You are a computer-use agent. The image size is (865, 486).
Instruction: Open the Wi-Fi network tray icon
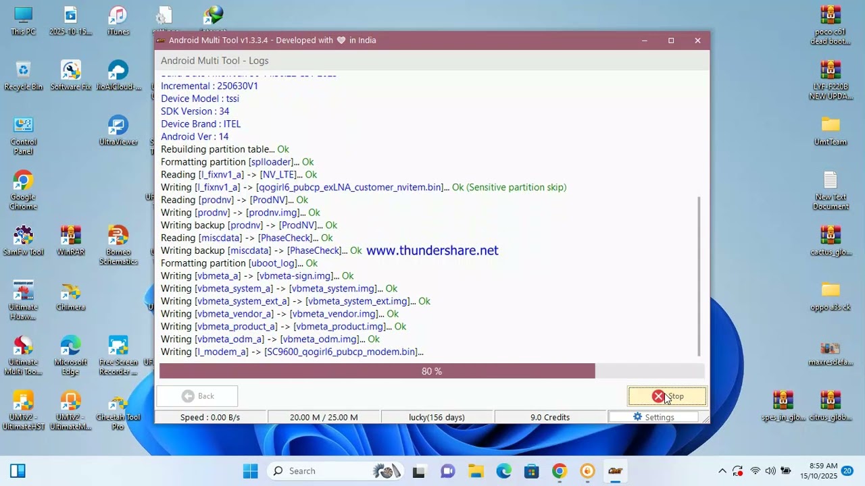tap(755, 471)
